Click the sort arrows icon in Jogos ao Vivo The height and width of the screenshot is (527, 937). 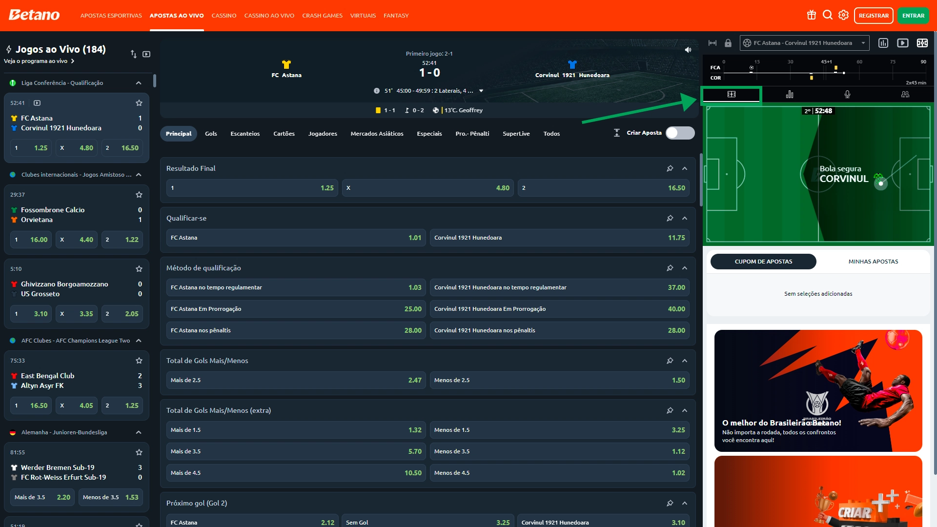pyautogui.click(x=134, y=54)
